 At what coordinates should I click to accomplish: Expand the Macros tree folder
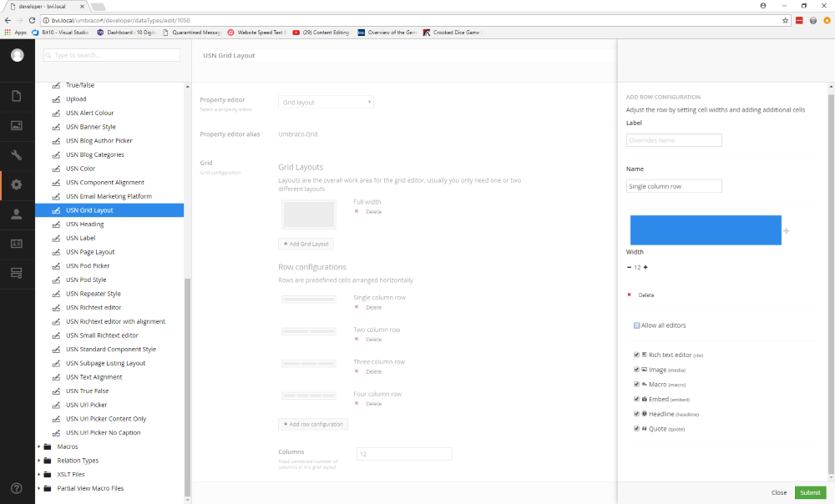pyautogui.click(x=39, y=446)
